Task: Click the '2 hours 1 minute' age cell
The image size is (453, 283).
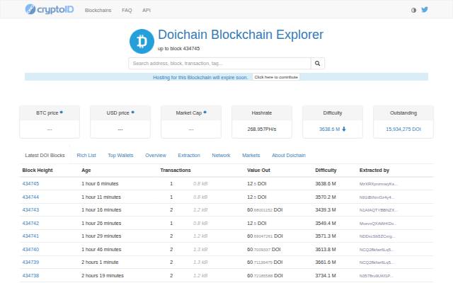Action: click(100, 262)
